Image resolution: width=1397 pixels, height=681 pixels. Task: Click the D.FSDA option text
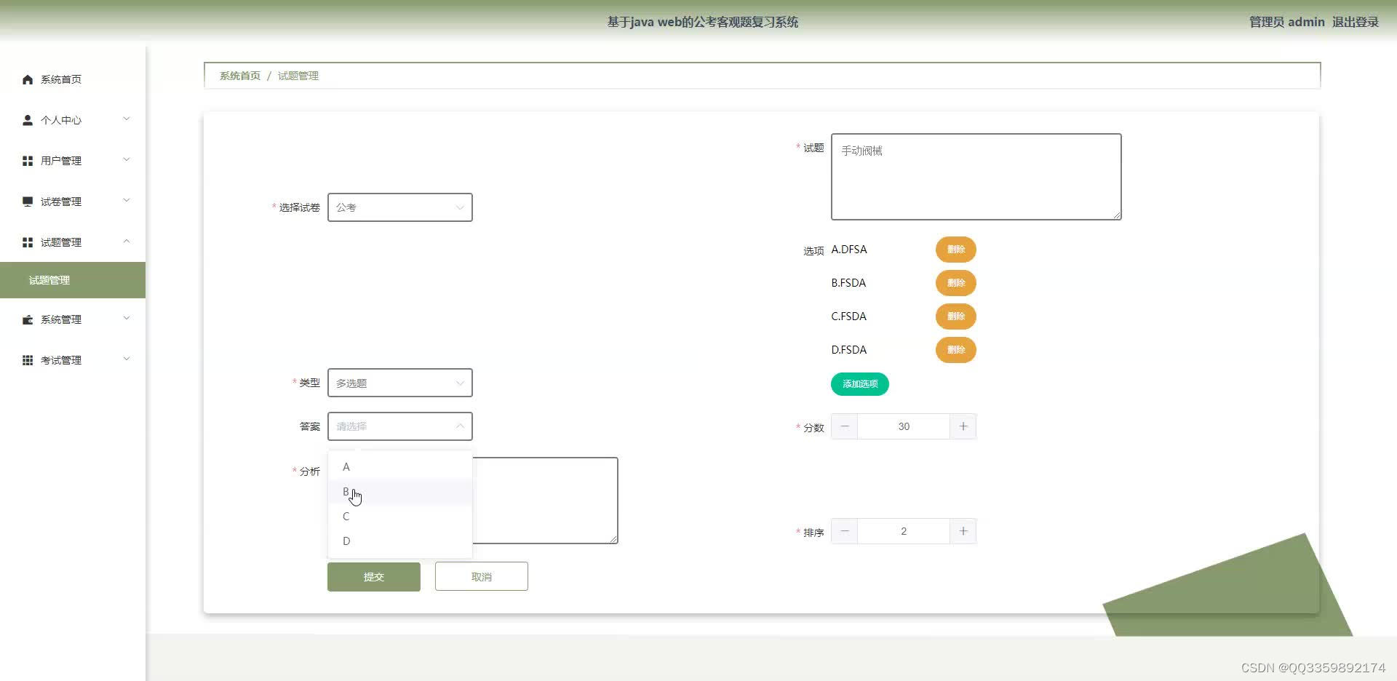click(x=849, y=350)
